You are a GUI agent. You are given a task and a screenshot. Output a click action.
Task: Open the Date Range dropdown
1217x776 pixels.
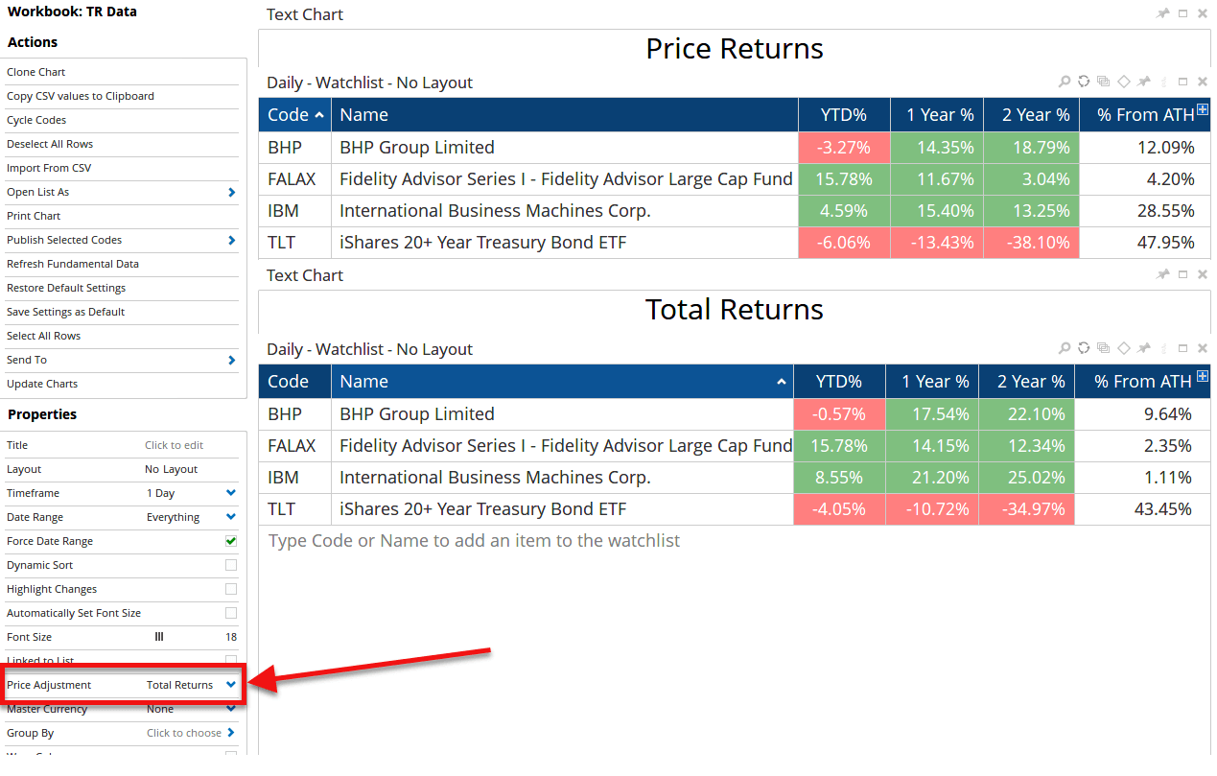pyautogui.click(x=228, y=517)
